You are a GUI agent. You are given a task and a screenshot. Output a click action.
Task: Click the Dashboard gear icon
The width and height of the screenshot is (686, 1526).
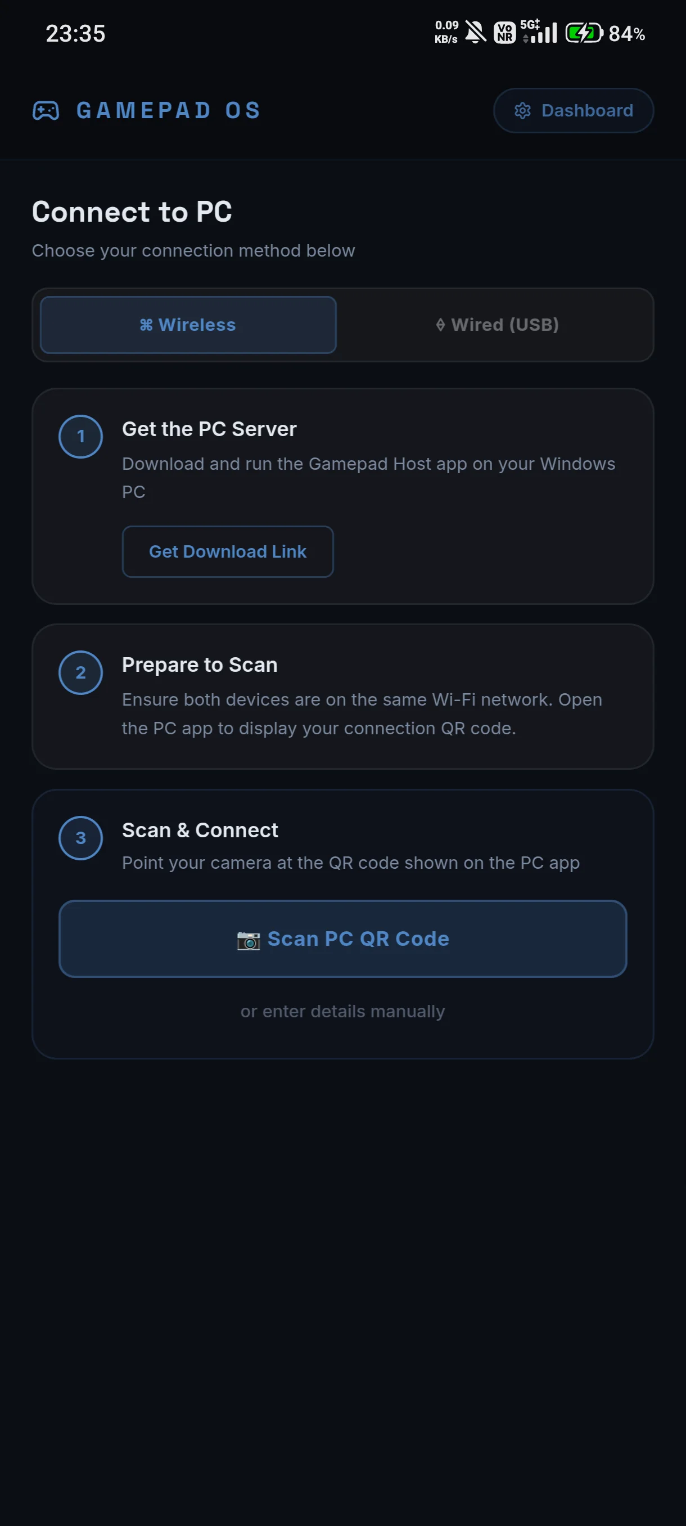(522, 111)
